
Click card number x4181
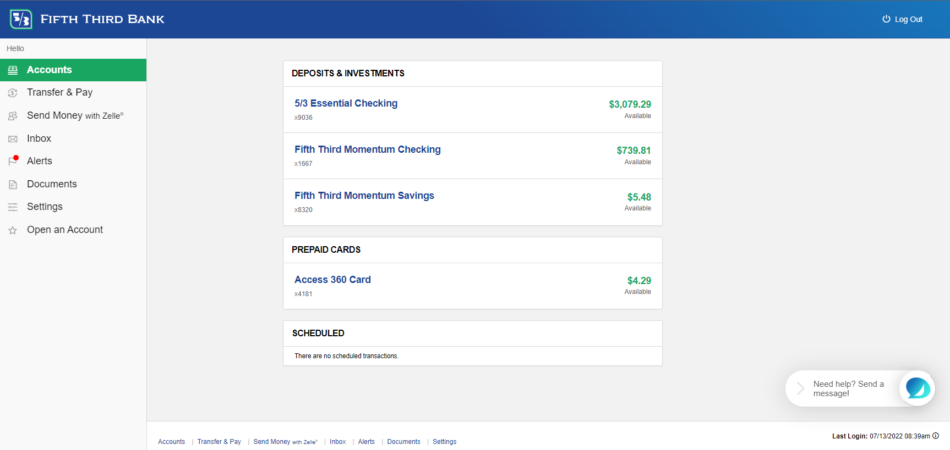[x=303, y=294]
